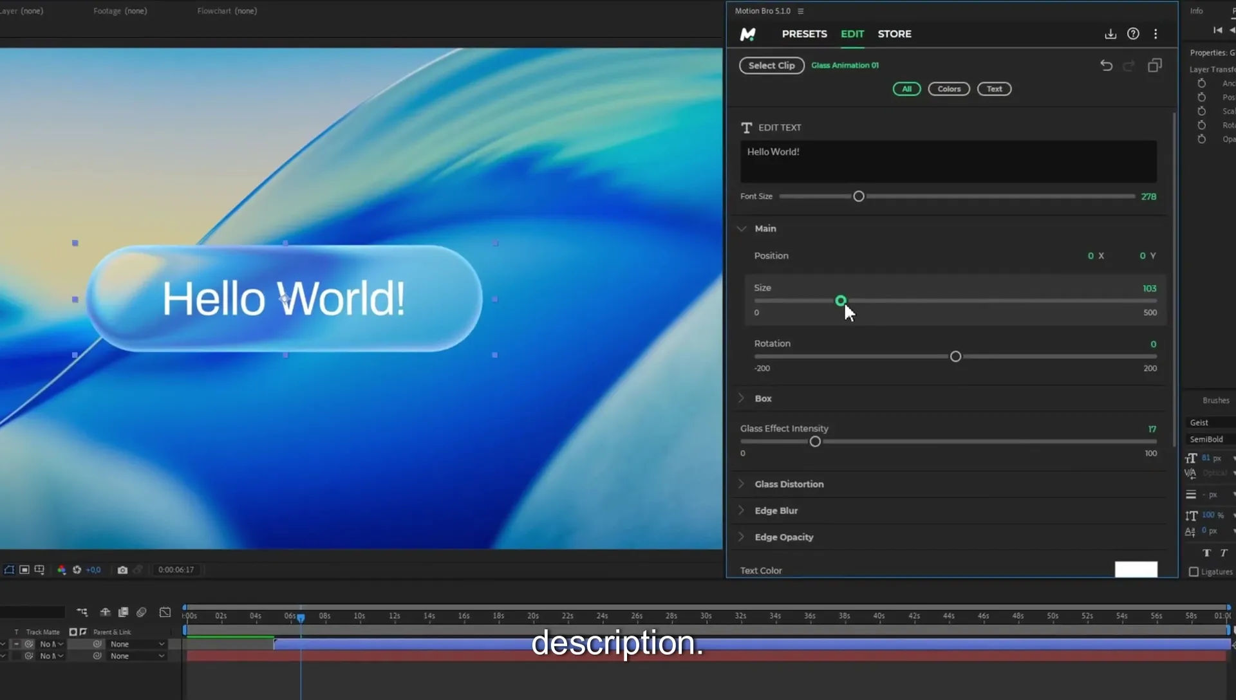
Task: Click the Select Clip button
Action: pyautogui.click(x=771, y=66)
